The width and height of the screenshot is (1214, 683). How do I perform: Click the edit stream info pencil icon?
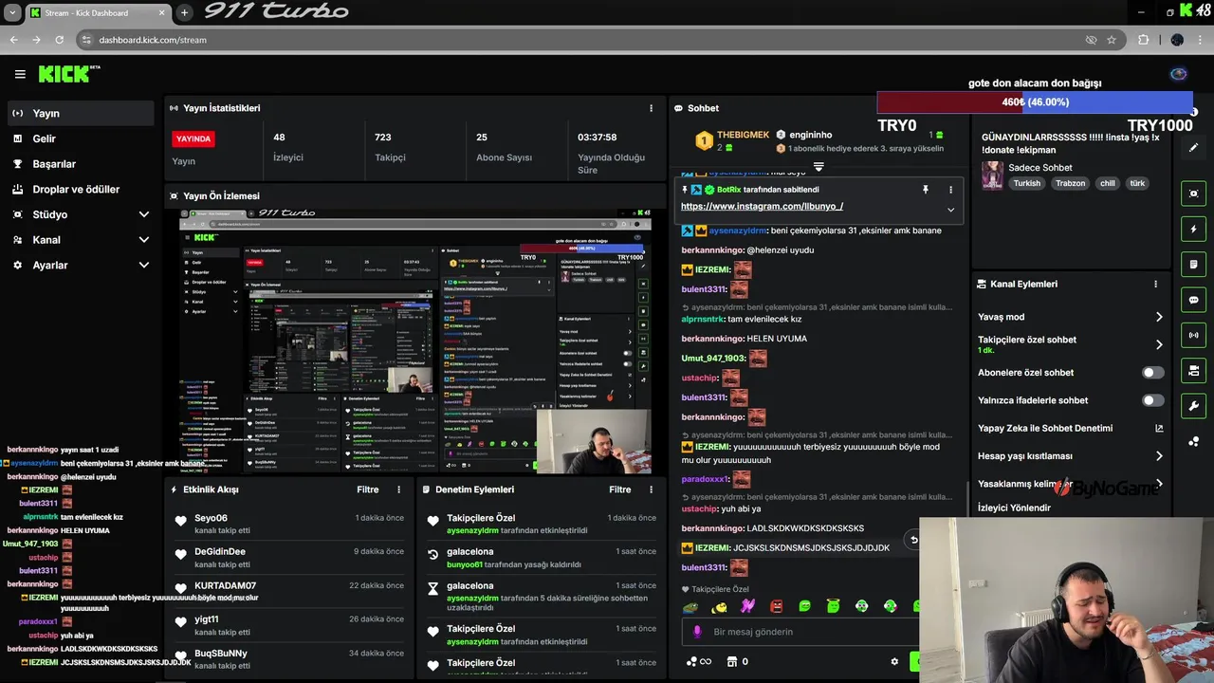click(1193, 148)
